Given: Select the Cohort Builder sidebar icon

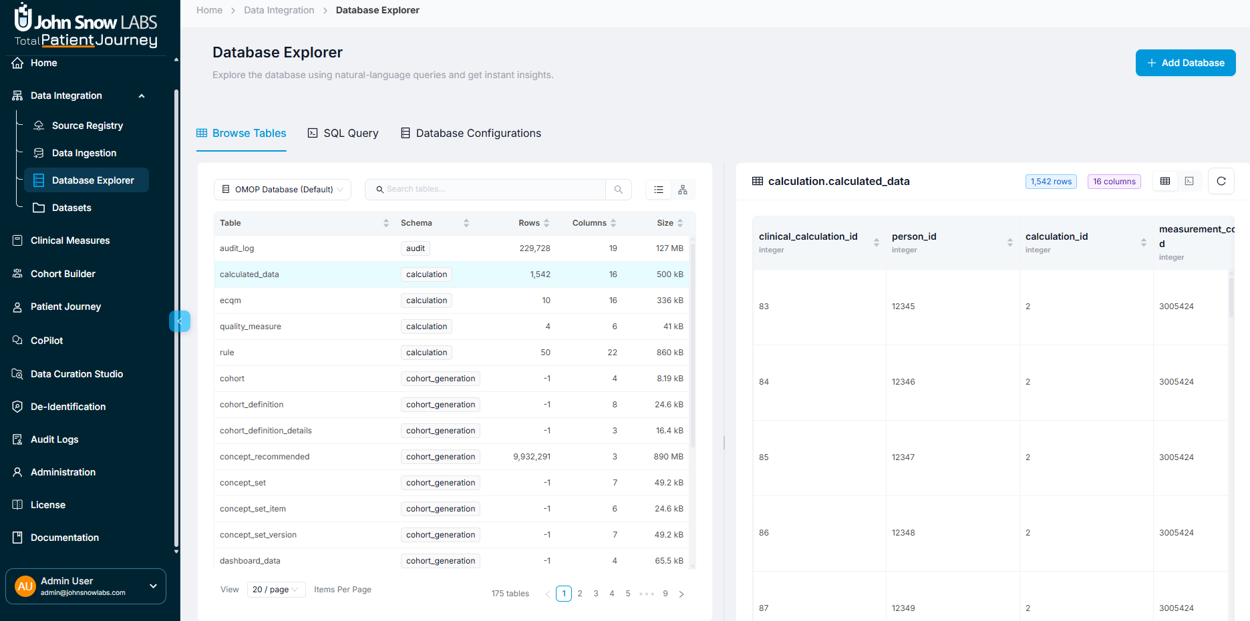Looking at the screenshot, I should tap(17, 274).
